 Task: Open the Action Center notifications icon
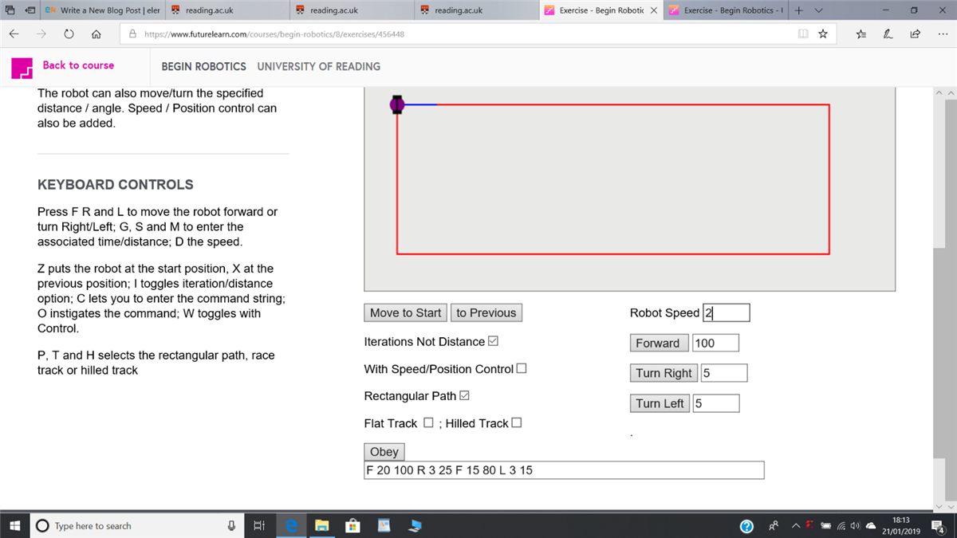coord(938,525)
